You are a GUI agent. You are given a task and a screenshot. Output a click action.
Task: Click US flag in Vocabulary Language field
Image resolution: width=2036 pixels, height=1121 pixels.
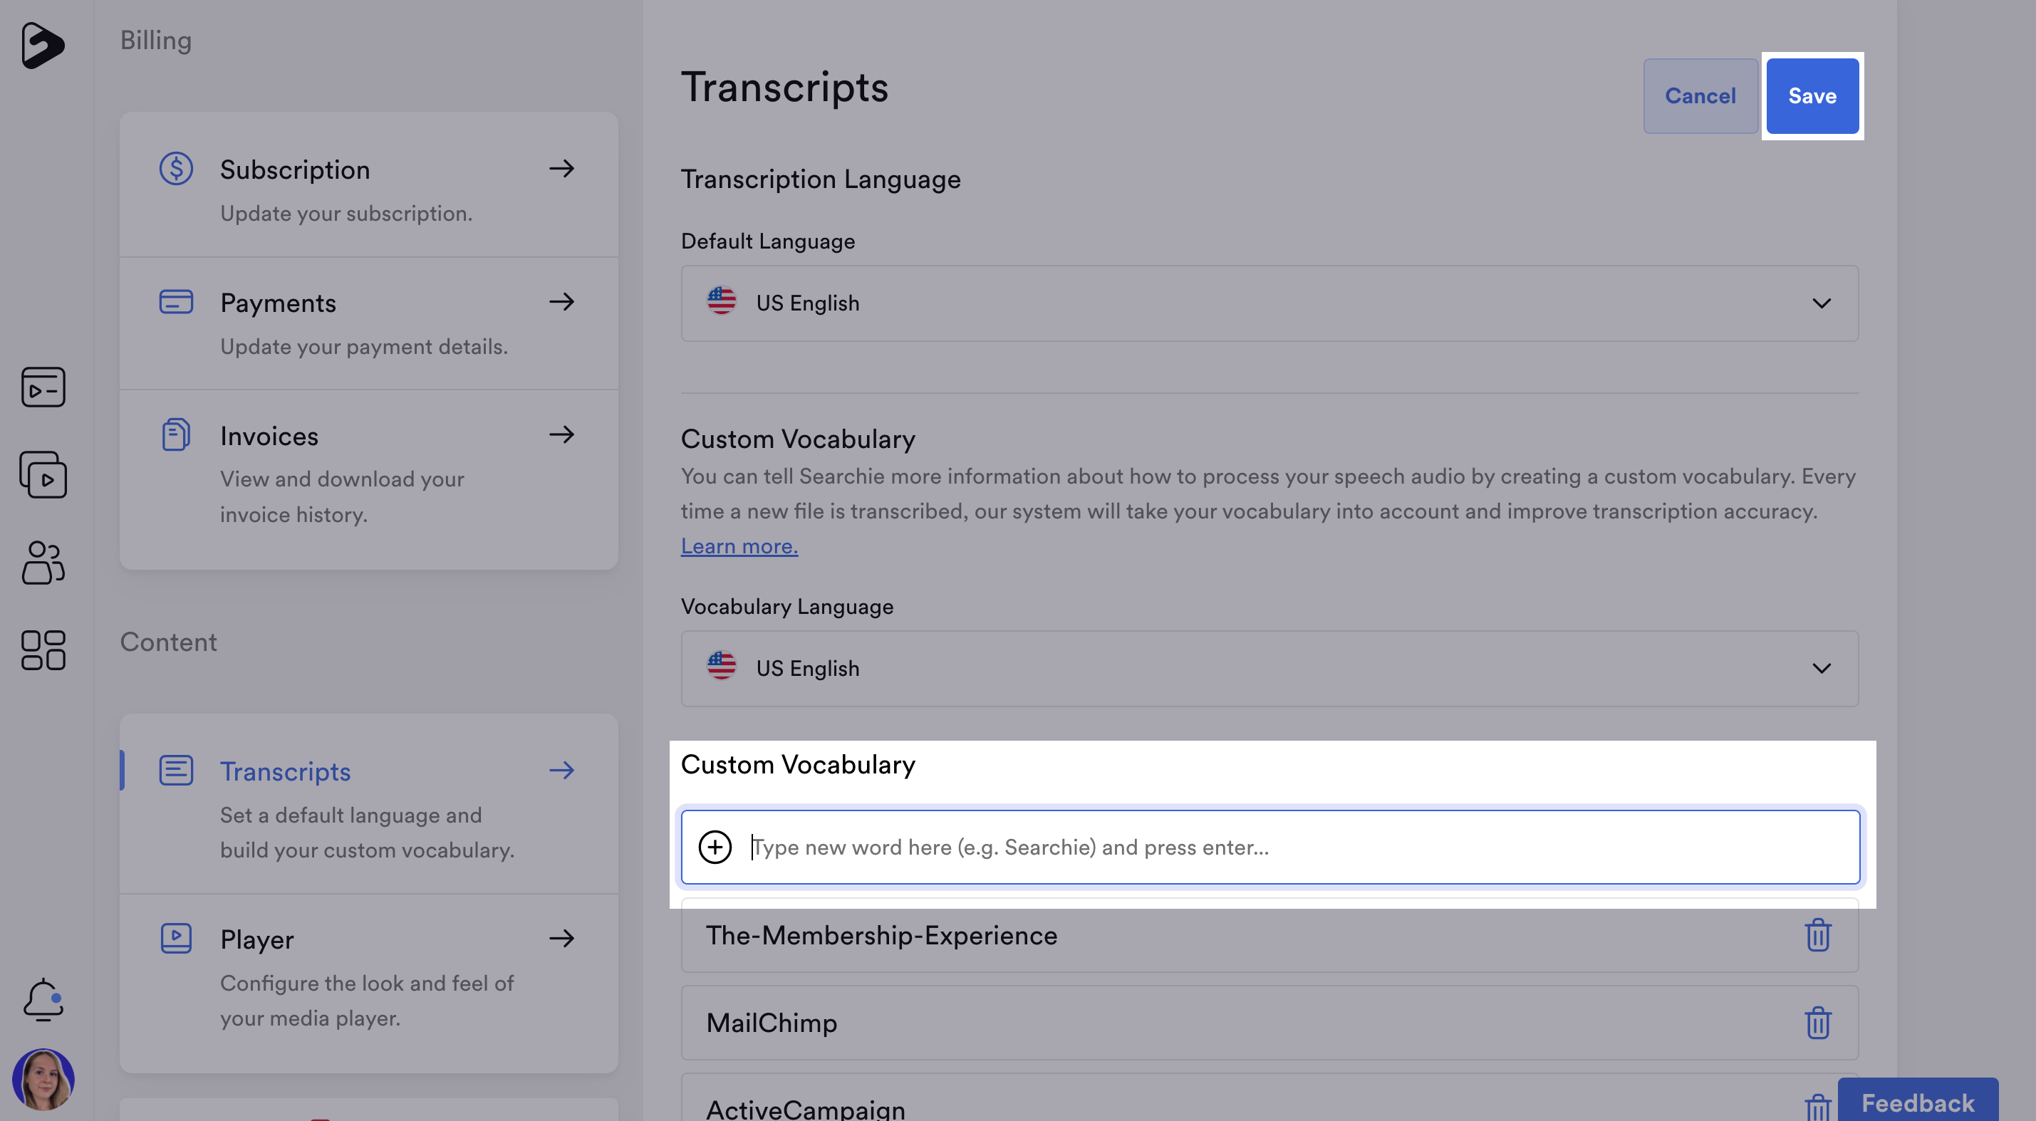click(721, 667)
